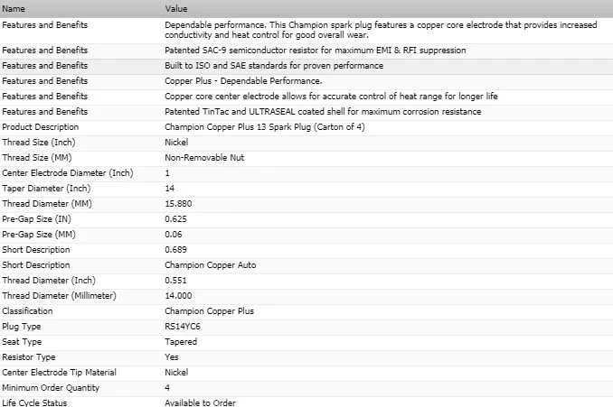Click the Minimum Order Quantity label
The height and width of the screenshot is (407, 613).
(x=50, y=387)
